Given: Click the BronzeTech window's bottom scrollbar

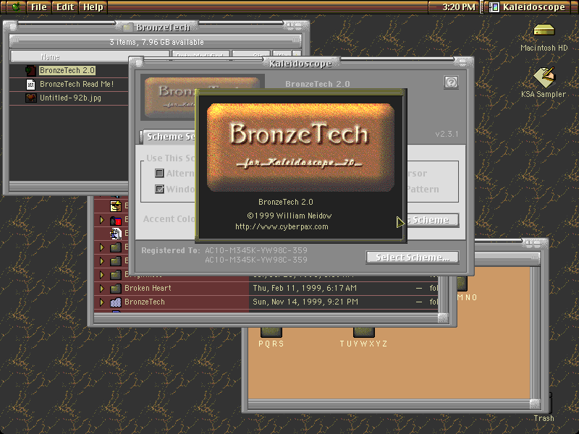Looking at the screenshot, I should pyautogui.click(x=69, y=186).
